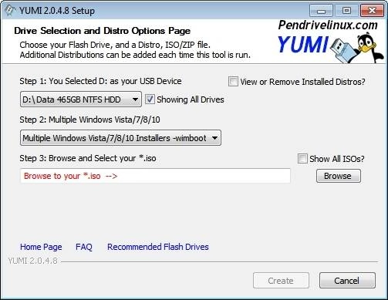388x300 pixels.
Task: Enable Show All ISOs checkbox
Action: tap(302, 159)
